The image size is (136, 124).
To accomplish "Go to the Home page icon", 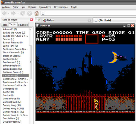I will 37,13.
